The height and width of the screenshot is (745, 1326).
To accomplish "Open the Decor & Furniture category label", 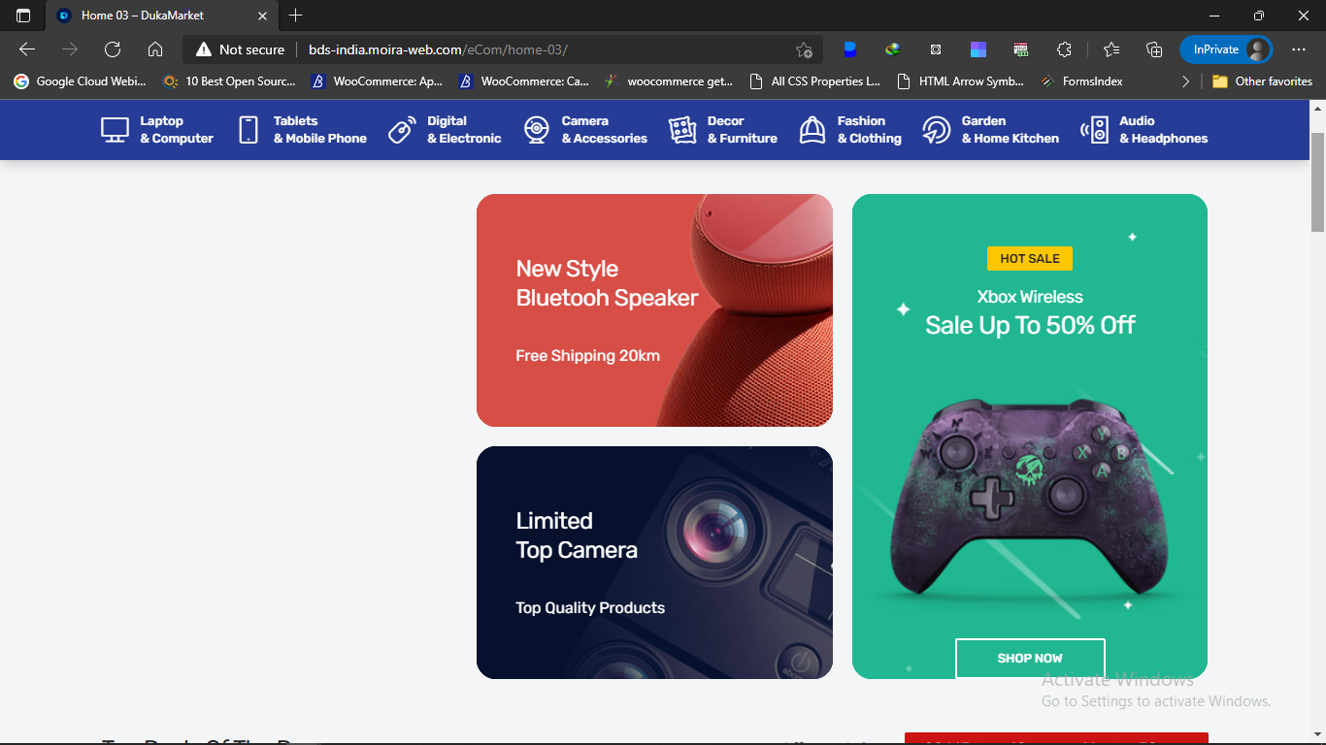I will coord(743,130).
